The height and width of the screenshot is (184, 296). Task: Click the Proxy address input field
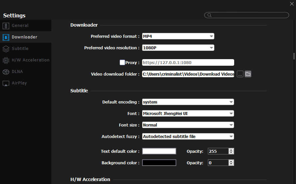pyautogui.click(x=188, y=62)
